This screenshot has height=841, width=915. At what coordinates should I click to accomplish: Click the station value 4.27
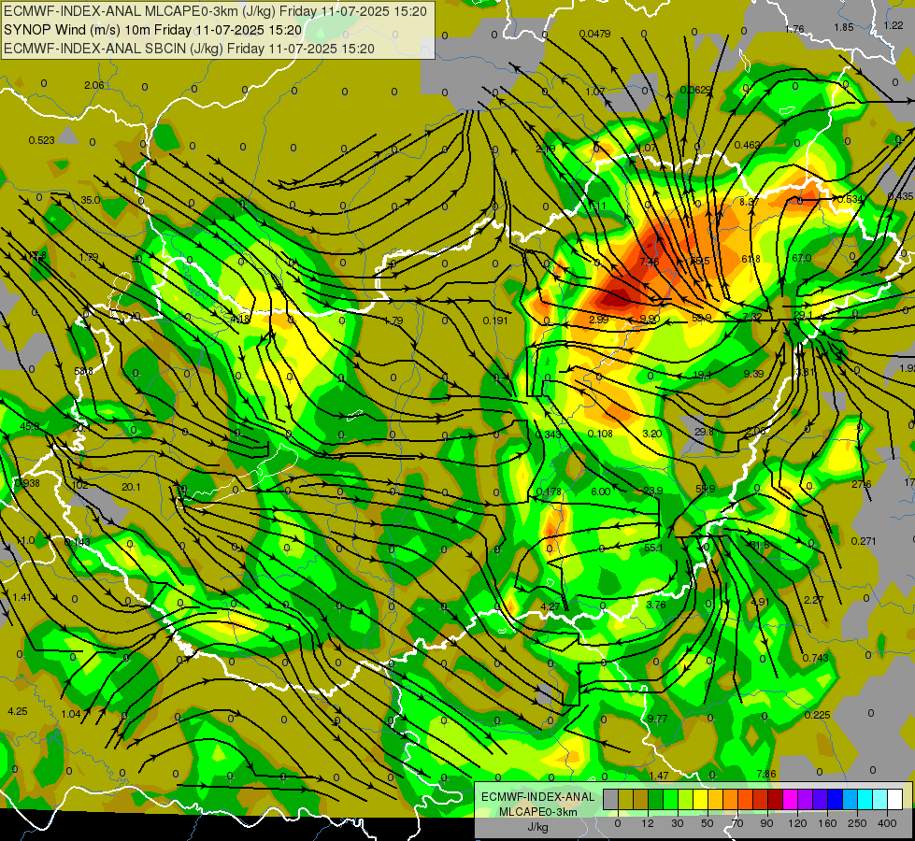tap(550, 607)
